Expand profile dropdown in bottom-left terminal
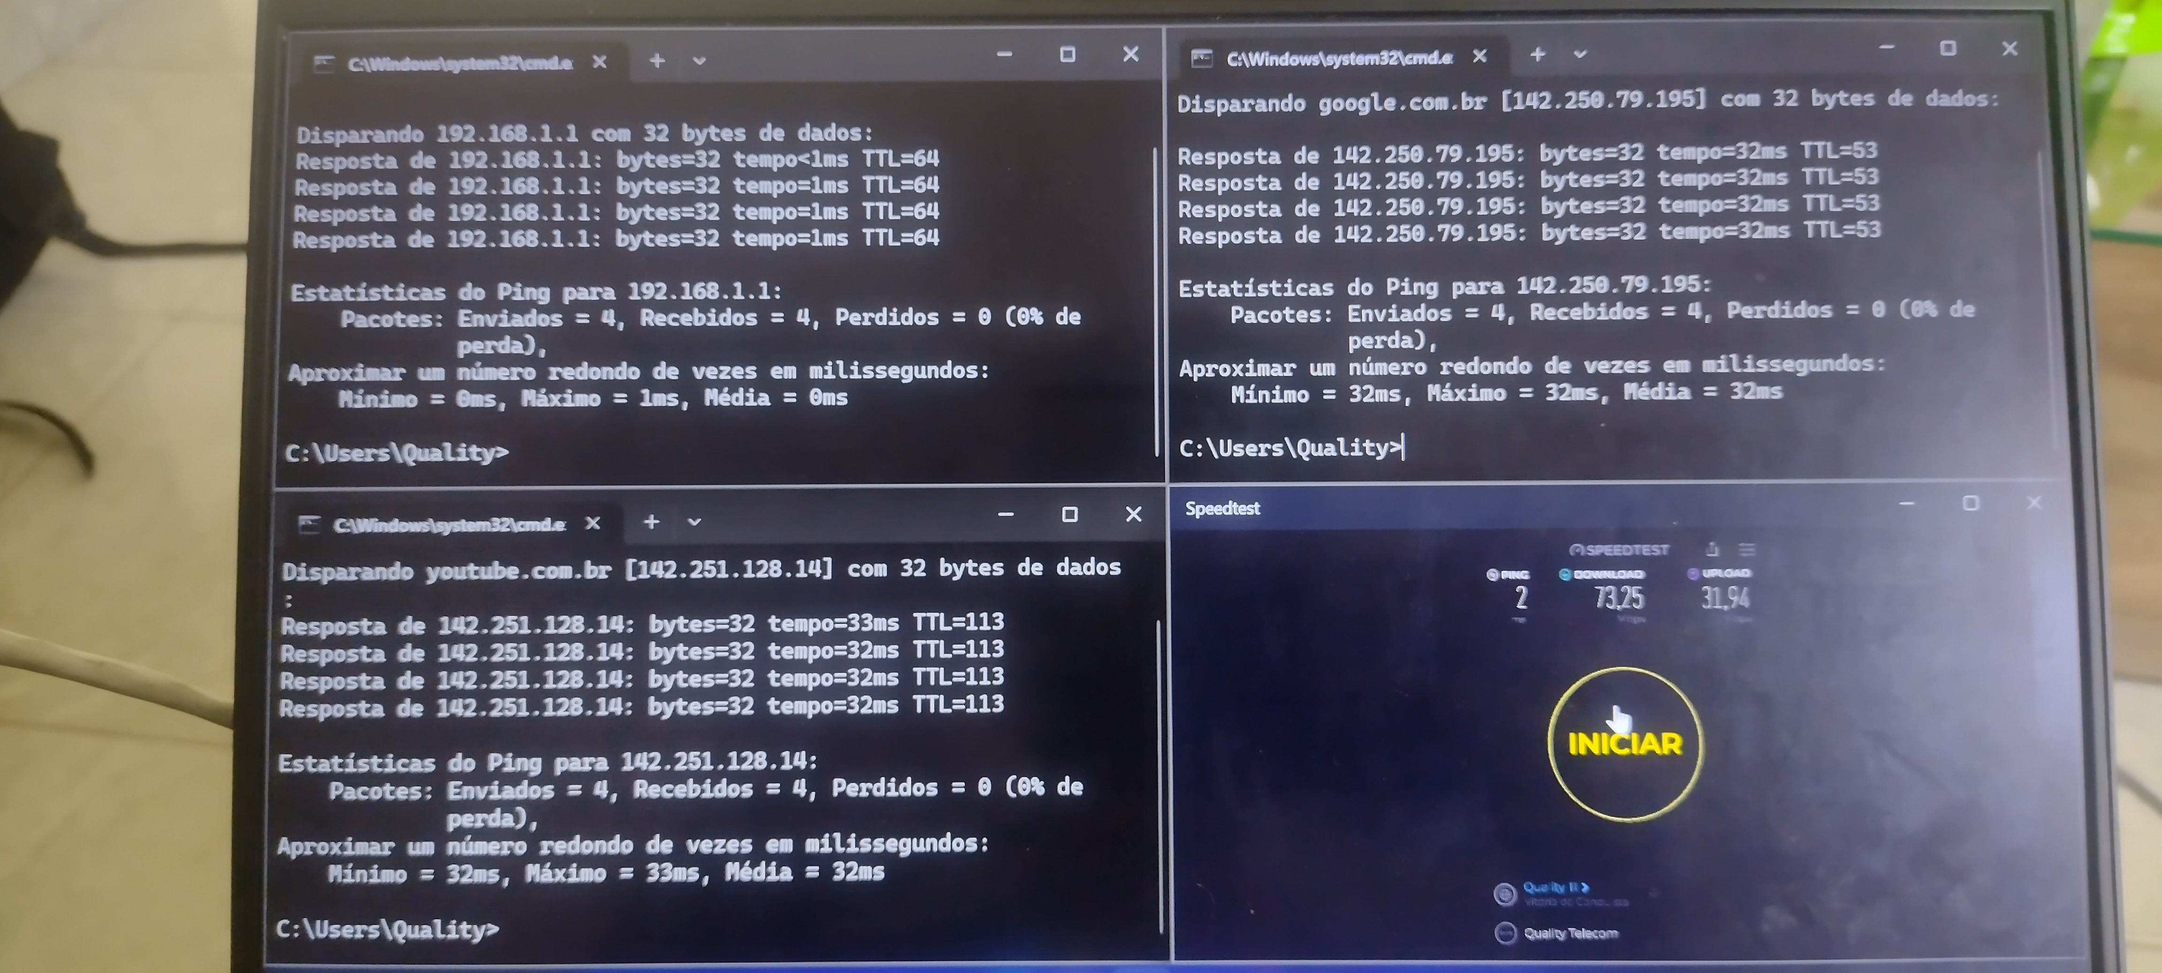The width and height of the screenshot is (2162, 973). coord(694,522)
